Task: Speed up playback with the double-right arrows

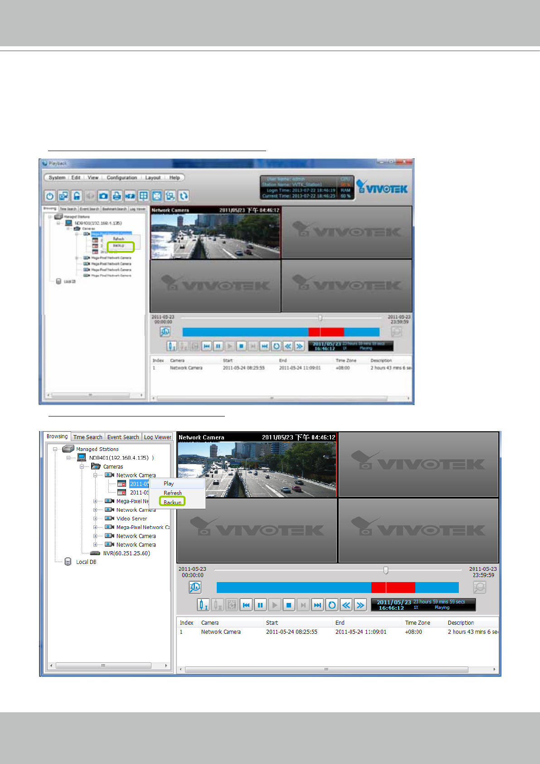Action: click(x=360, y=605)
